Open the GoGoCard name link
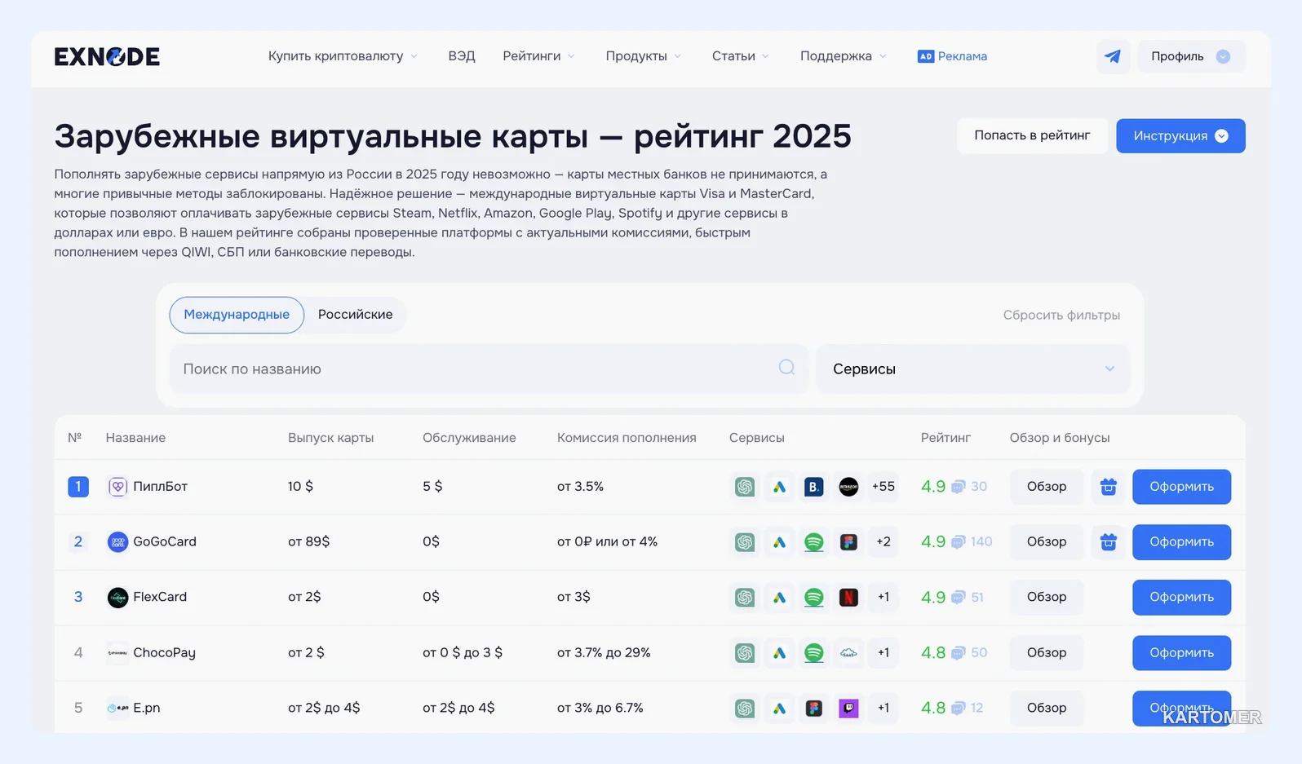 [165, 542]
